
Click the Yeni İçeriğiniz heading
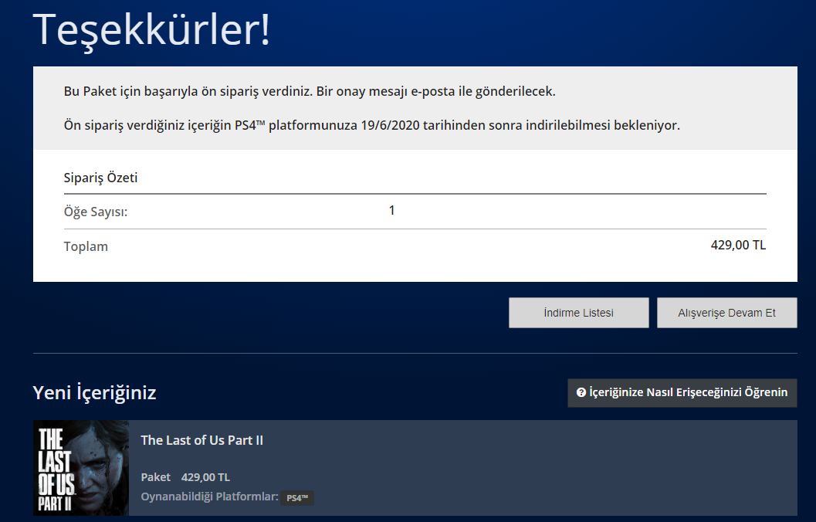click(x=95, y=392)
